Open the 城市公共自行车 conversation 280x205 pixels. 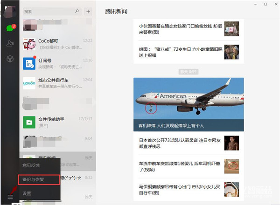pos(58,83)
